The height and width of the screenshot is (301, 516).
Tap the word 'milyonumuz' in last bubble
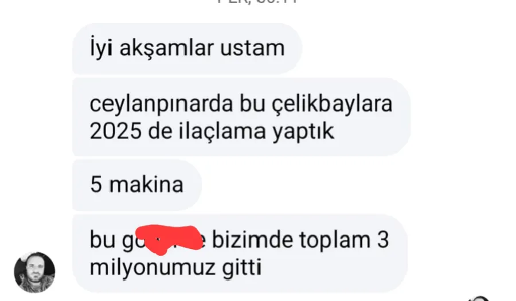pos(153,268)
